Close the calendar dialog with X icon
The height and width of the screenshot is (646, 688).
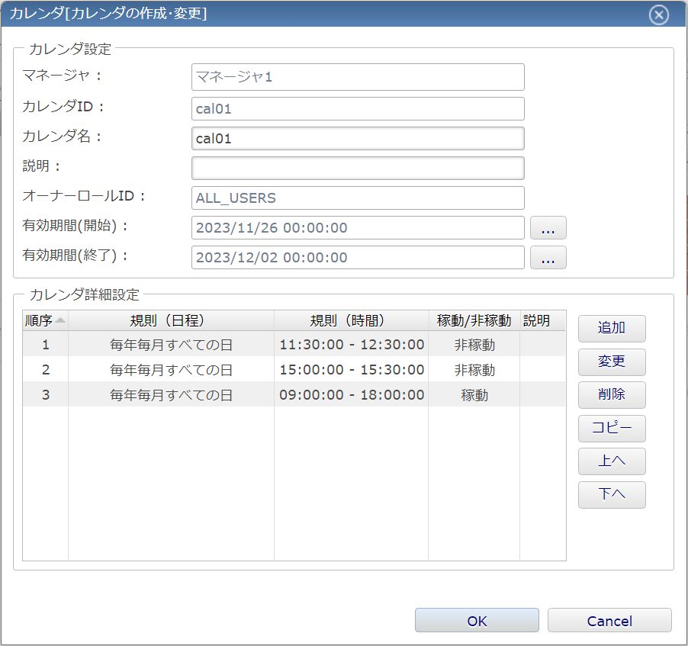coord(658,14)
